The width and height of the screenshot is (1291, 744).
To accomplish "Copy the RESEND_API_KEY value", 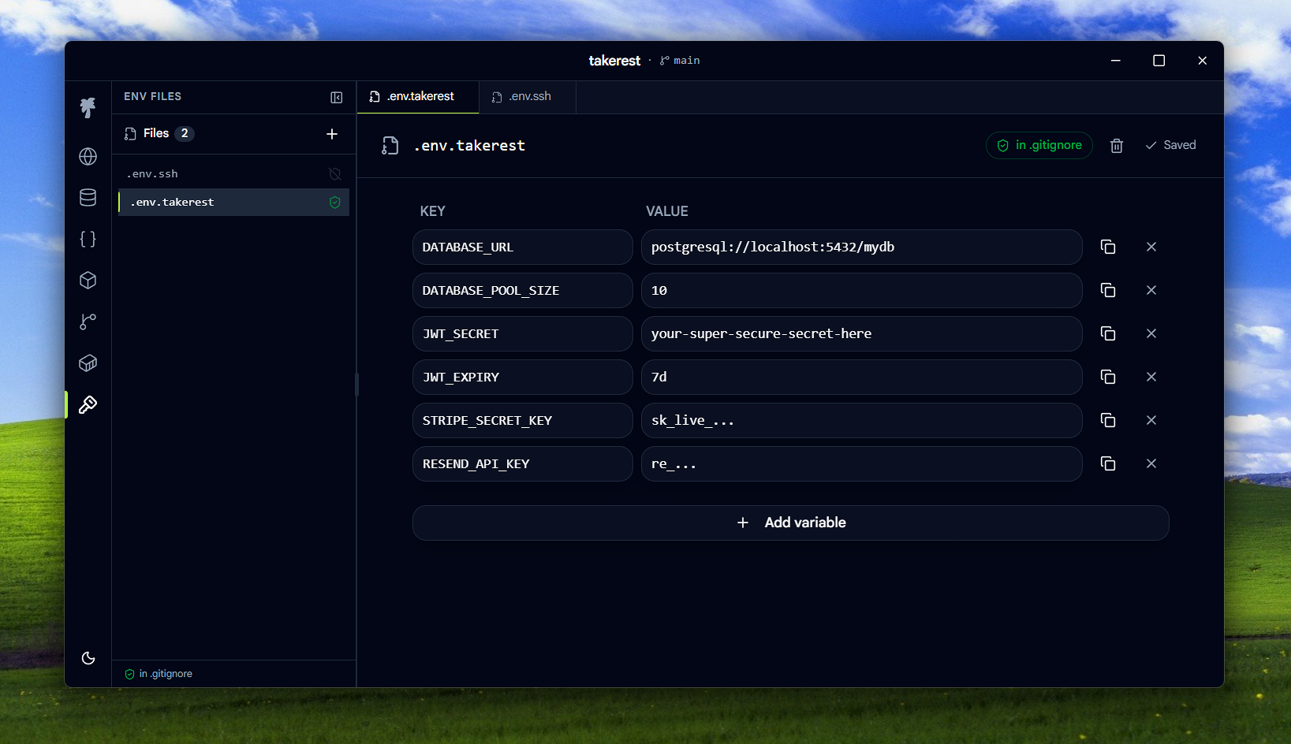I will tap(1107, 464).
